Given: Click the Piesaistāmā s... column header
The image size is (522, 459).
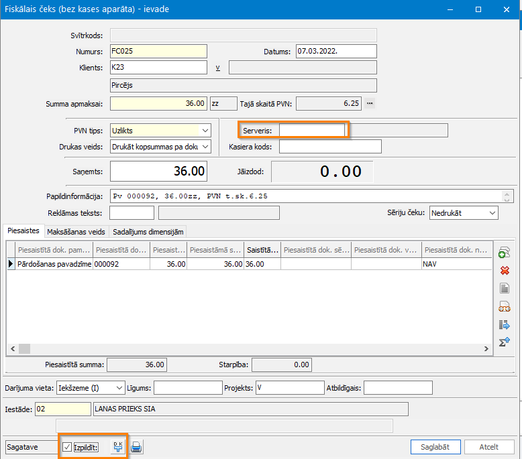Looking at the screenshot, I should click(215, 250).
